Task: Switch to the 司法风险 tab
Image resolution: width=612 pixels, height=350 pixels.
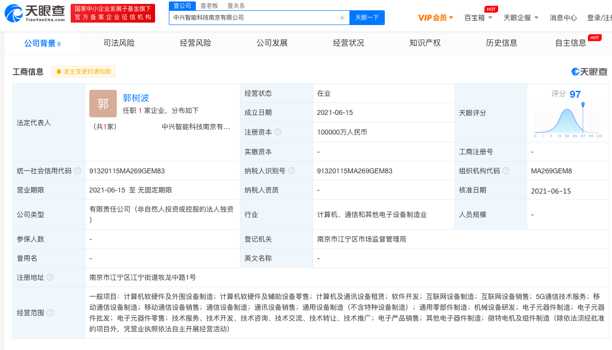Action: point(119,43)
